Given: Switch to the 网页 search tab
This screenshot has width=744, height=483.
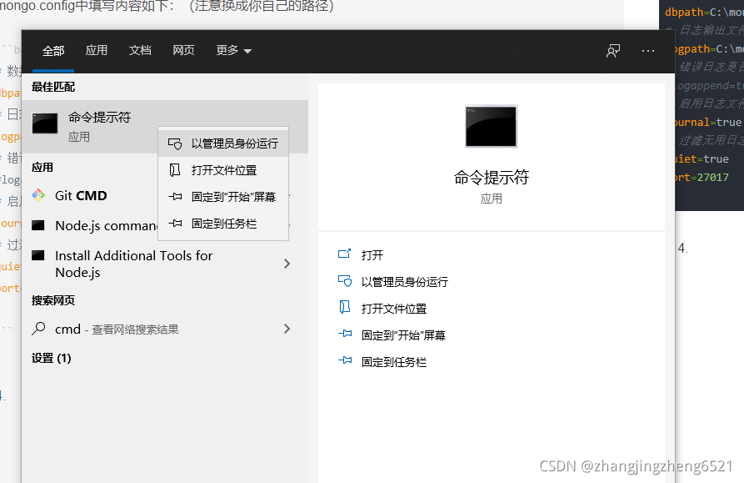Looking at the screenshot, I should (x=183, y=50).
